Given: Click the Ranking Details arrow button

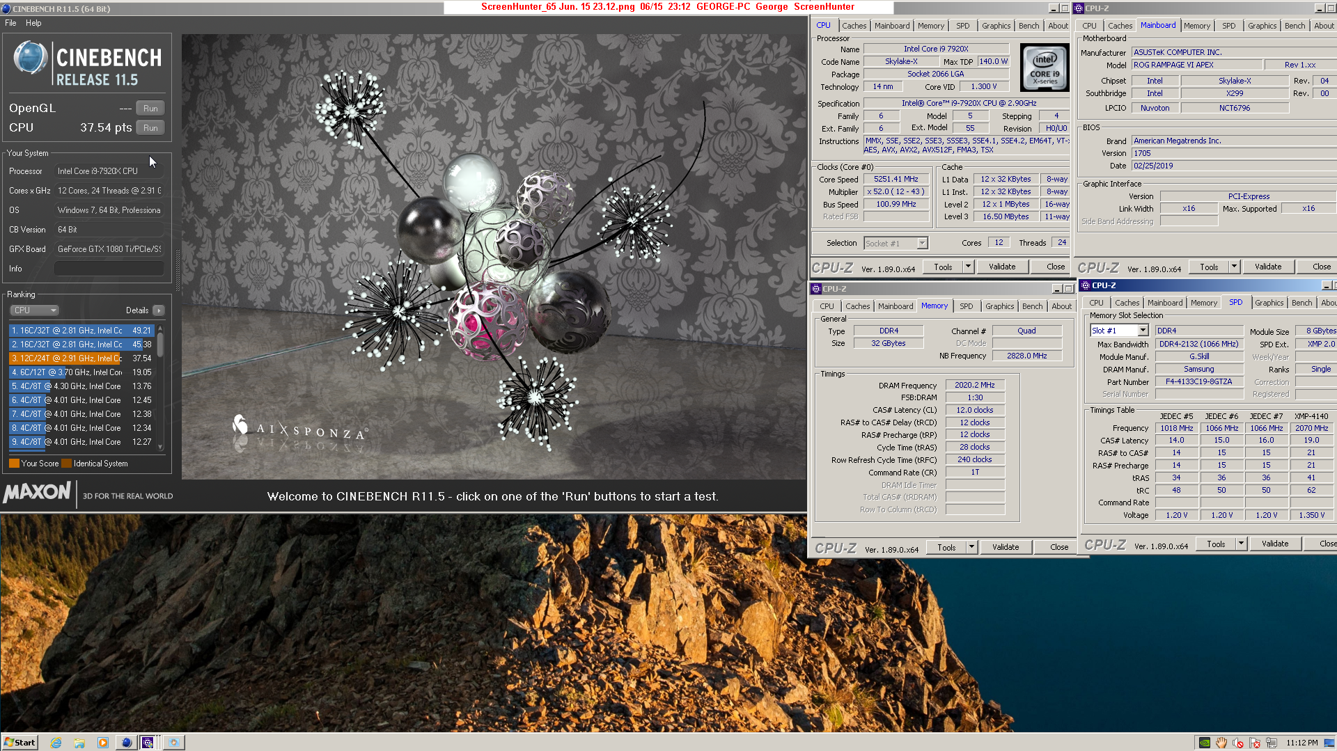Looking at the screenshot, I should [x=159, y=310].
